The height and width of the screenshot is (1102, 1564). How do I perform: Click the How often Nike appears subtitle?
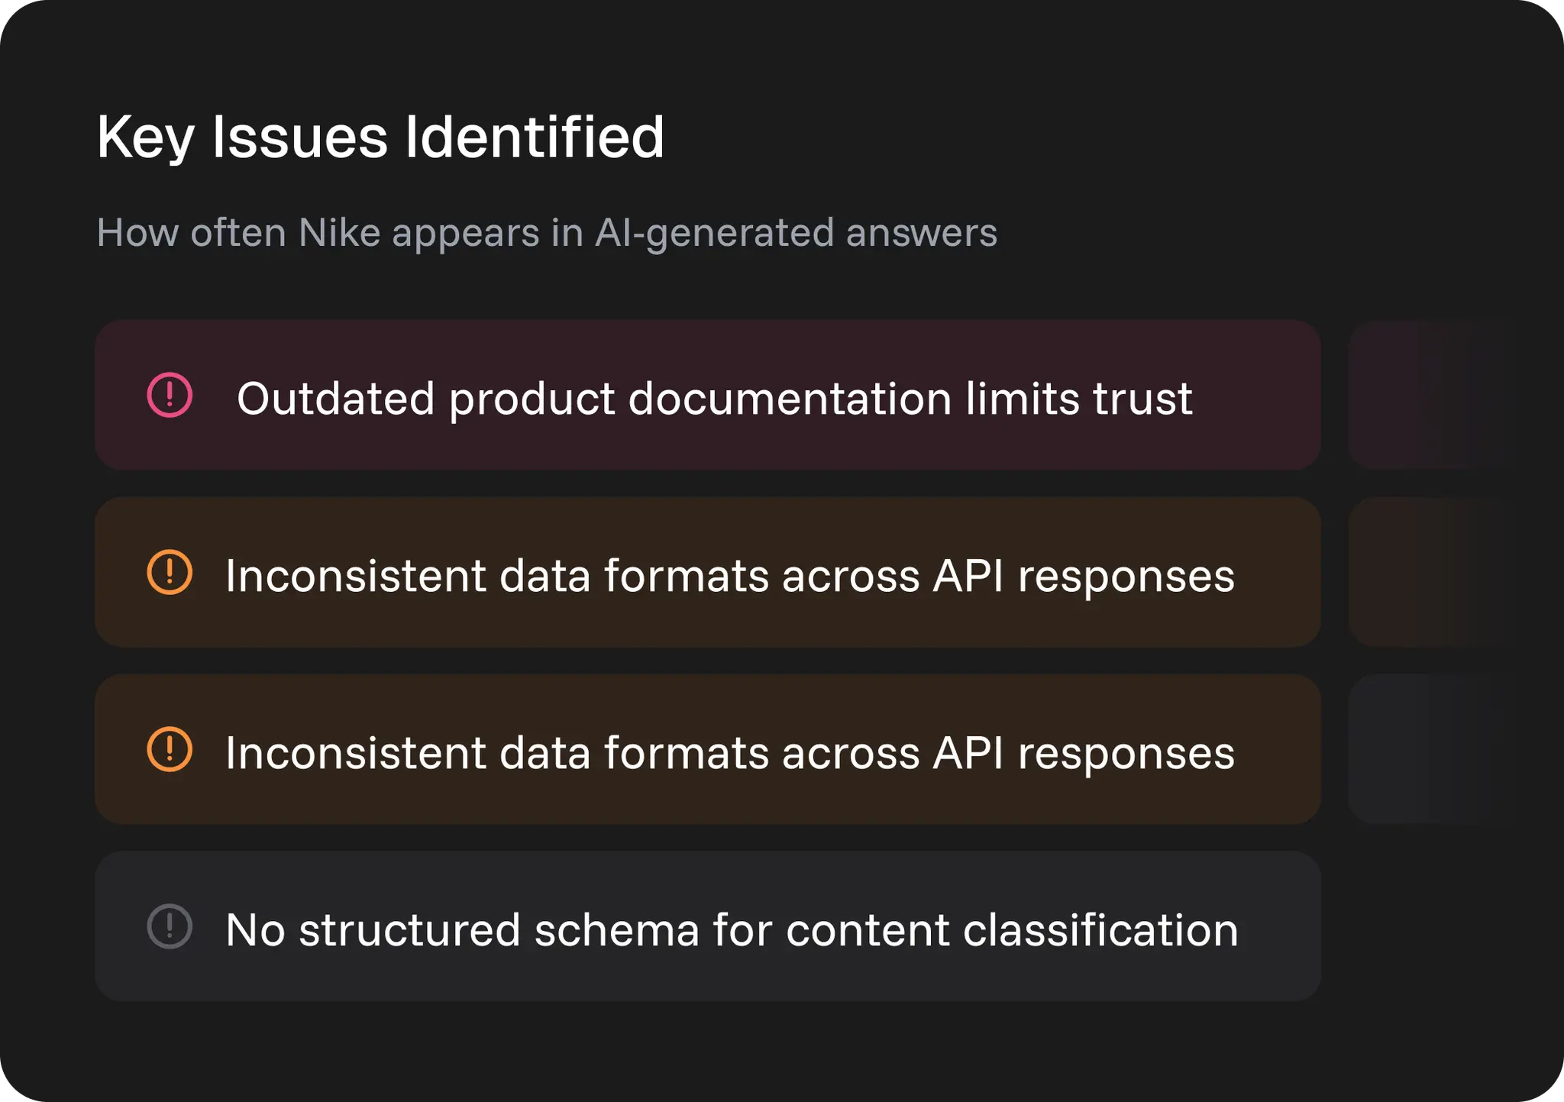(547, 233)
